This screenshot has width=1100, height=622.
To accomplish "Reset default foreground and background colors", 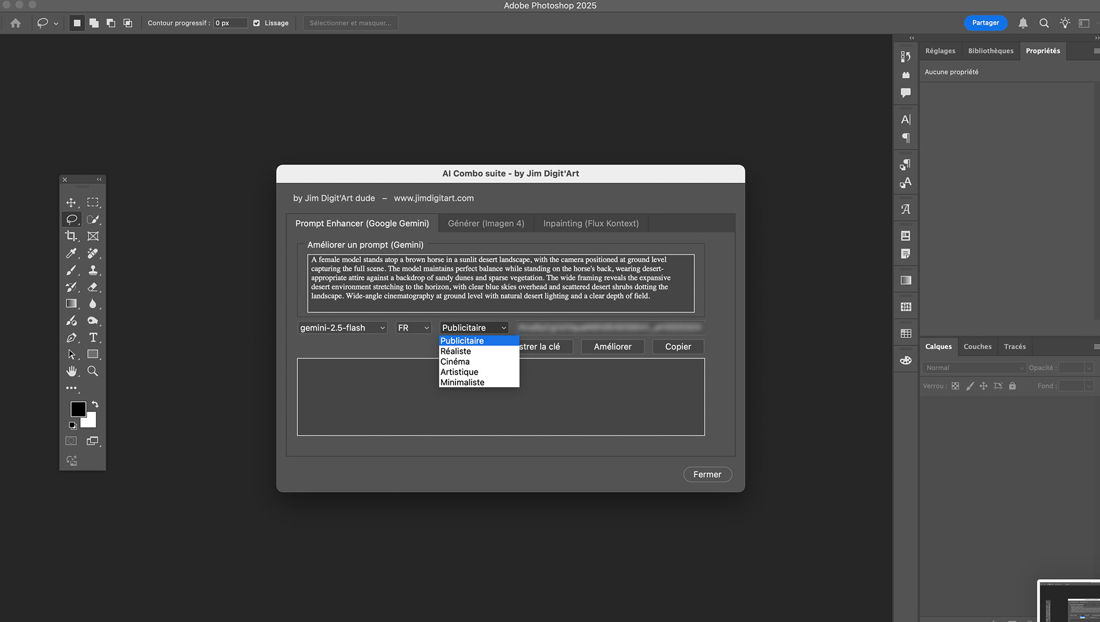I will [x=73, y=426].
